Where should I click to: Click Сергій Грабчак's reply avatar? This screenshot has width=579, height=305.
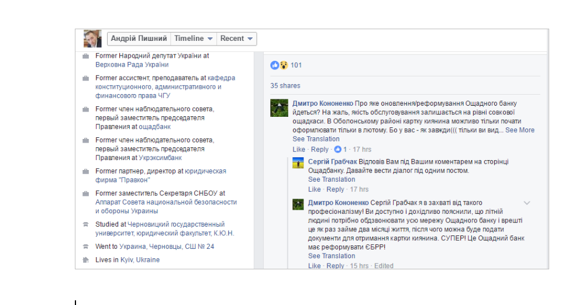(298, 163)
